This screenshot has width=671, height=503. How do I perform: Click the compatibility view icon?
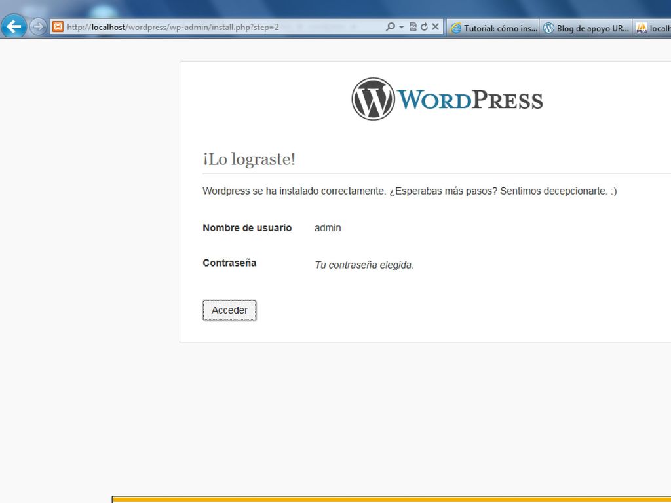(413, 26)
